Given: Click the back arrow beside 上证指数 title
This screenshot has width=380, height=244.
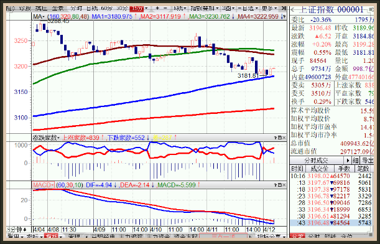Looking at the screenshot, I should point(292,10).
